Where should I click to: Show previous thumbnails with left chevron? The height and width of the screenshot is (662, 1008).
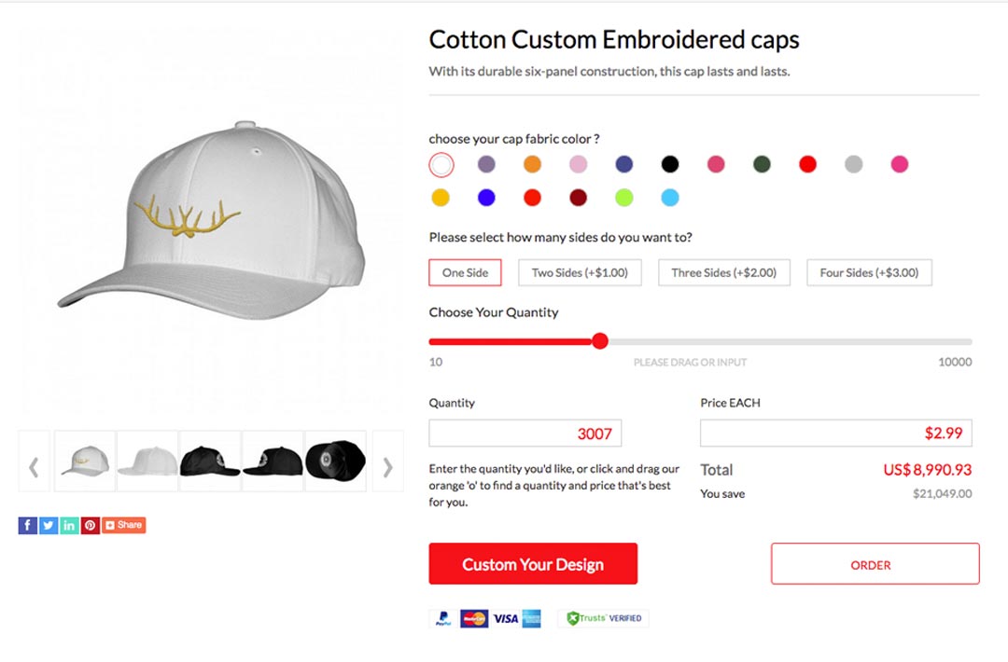click(35, 467)
